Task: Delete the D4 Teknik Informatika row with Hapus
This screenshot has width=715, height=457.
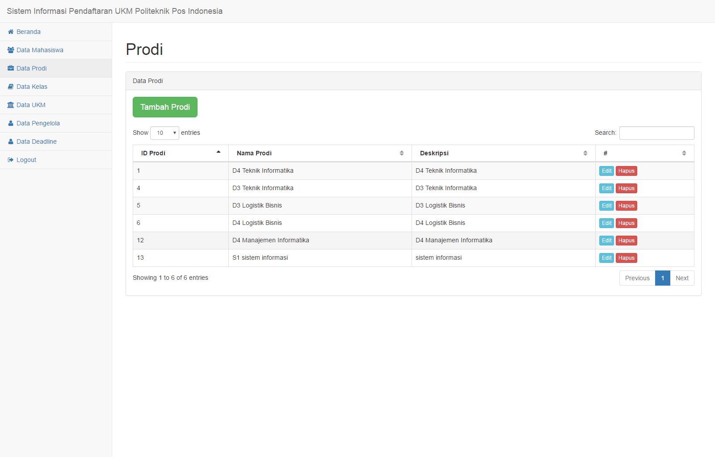Action: coord(627,171)
